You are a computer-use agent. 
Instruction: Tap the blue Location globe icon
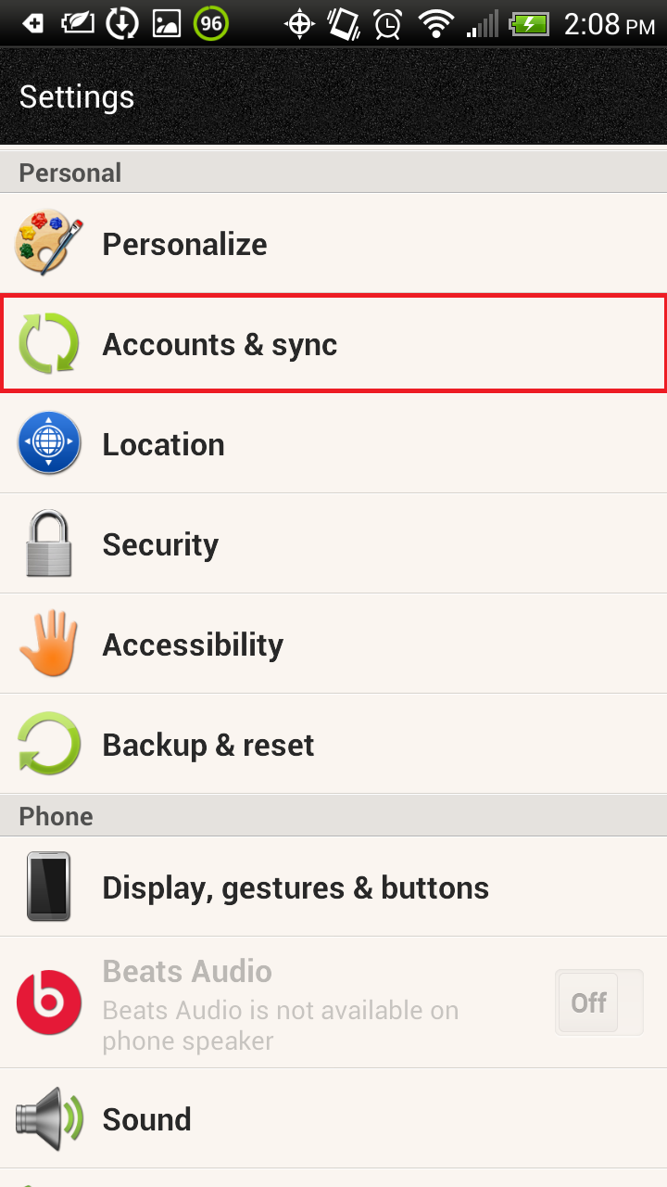point(49,443)
